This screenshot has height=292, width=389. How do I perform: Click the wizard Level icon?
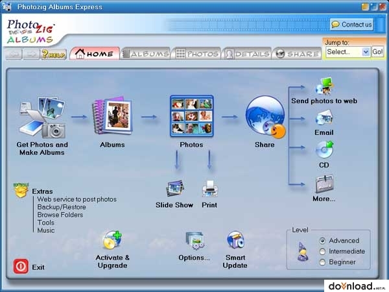coord(303,252)
